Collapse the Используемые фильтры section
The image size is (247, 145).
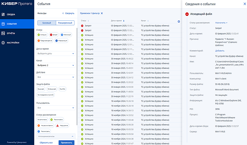click(72, 136)
